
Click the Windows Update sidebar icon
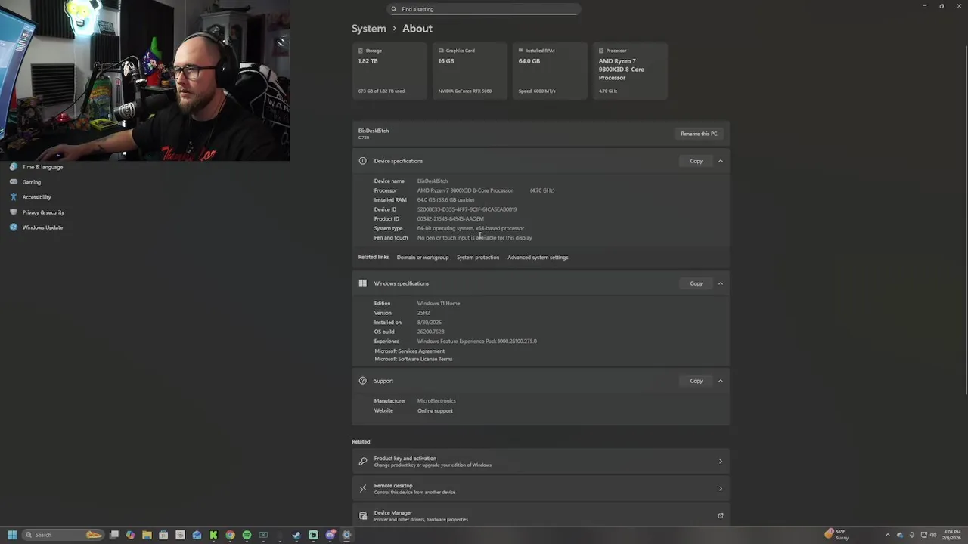point(13,227)
